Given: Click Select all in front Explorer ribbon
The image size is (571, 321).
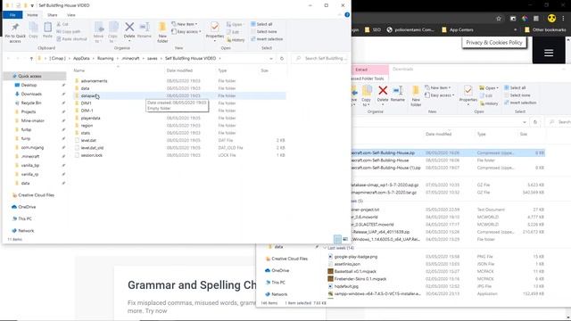Looking at the screenshot, I should coord(261,24).
